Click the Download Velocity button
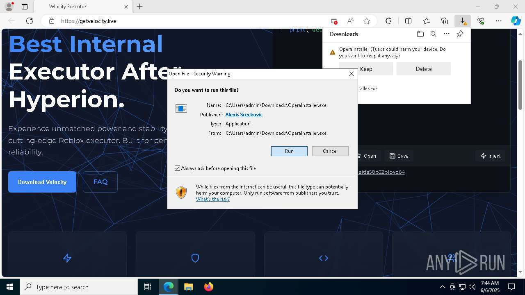525x295 pixels. point(42,182)
